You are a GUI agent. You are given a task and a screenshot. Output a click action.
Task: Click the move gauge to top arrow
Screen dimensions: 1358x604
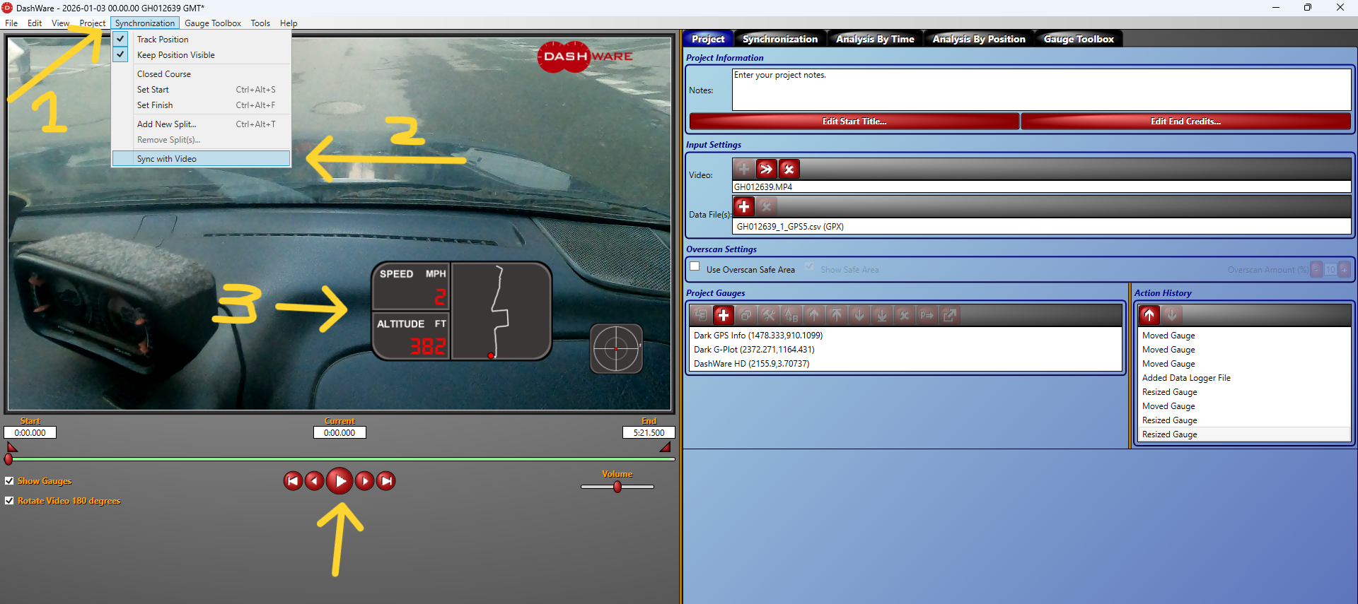(836, 315)
